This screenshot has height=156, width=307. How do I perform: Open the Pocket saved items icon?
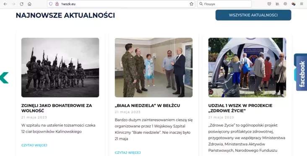(269, 4)
